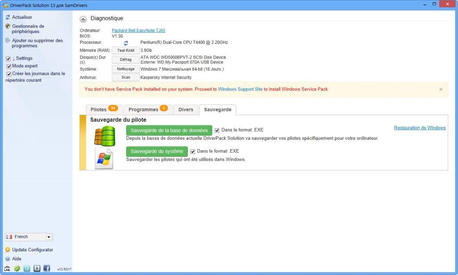Switch to the Pilotes tab
The image size is (458, 275).
pyautogui.click(x=104, y=109)
